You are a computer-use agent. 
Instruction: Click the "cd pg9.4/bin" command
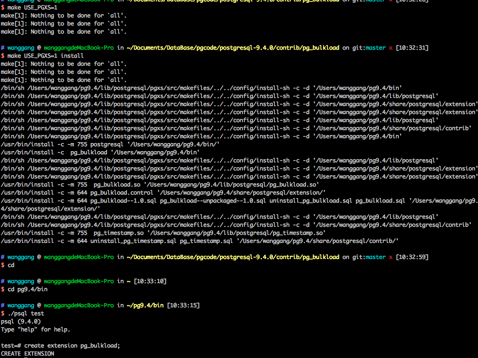27,289
